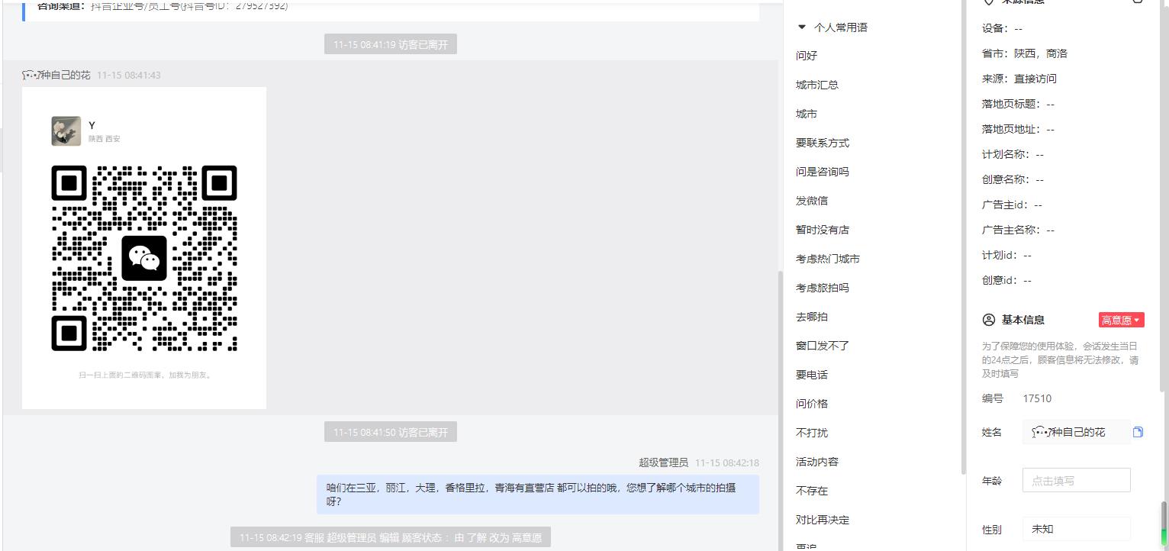Screen dimensions: 1169x551
Task: Open the 高意愿 status dropdown
Action: [1121, 320]
